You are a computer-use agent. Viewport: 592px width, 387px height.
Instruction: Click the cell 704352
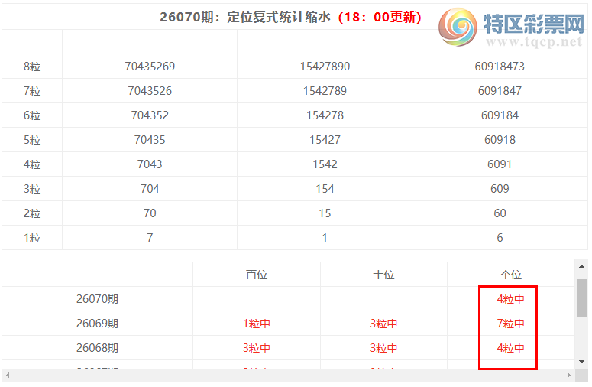[150, 115]
